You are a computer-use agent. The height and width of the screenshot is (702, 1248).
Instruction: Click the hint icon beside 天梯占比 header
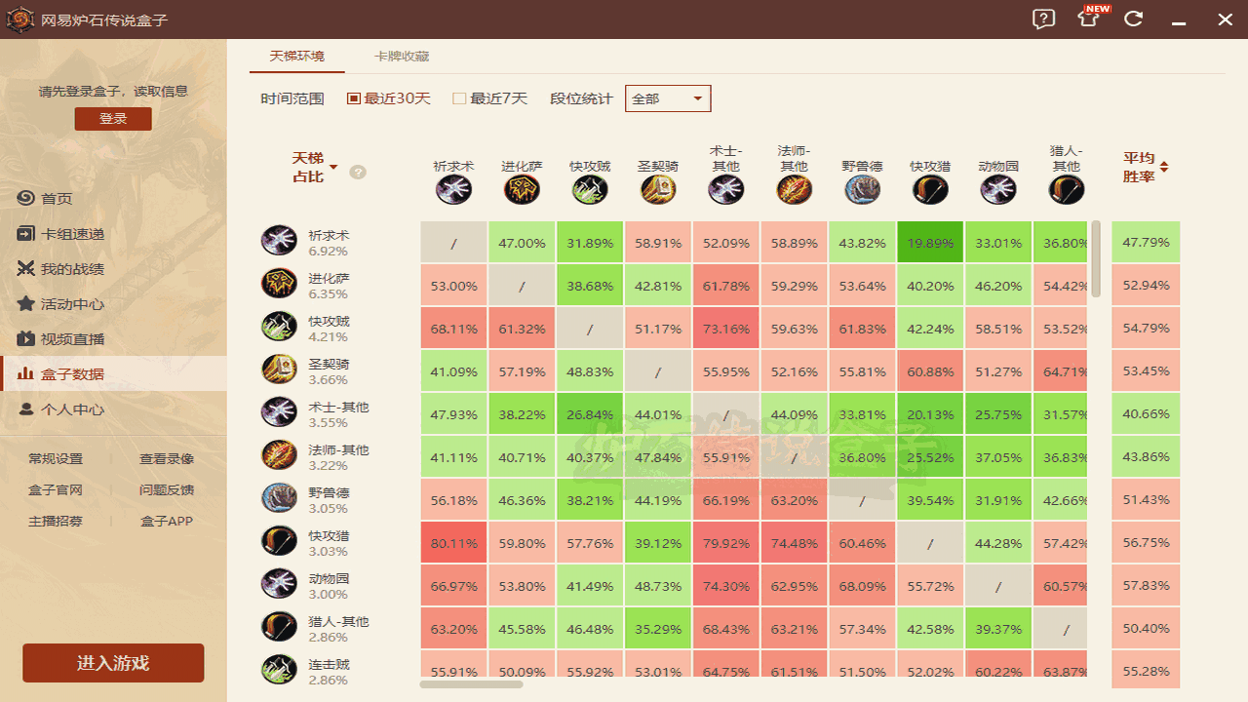pyautogui.click(x=358, y=173)
